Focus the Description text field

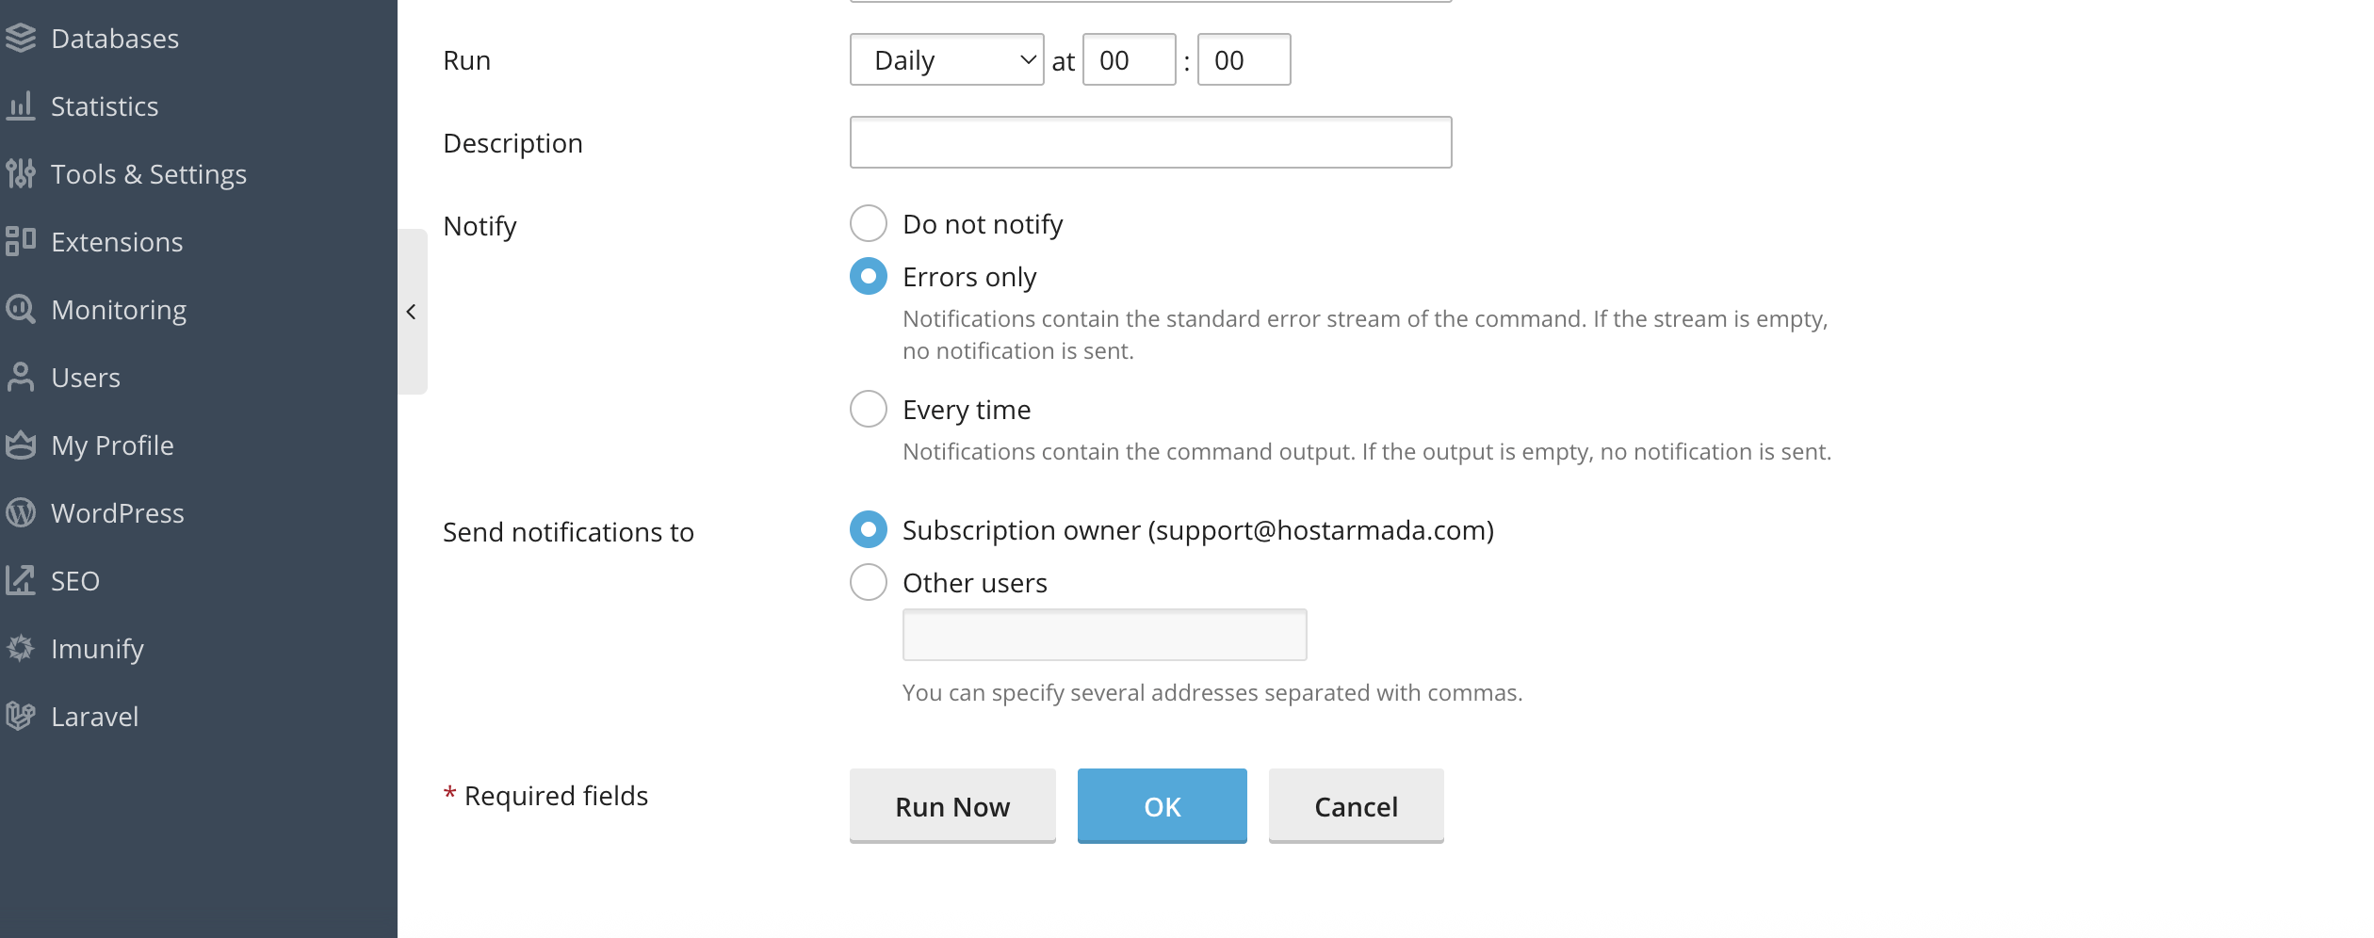pos(1150,143)
